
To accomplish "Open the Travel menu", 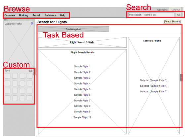I will coord(36,15).
